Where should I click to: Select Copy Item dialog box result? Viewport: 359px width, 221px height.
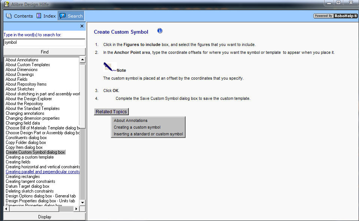[x=24, y=147]
